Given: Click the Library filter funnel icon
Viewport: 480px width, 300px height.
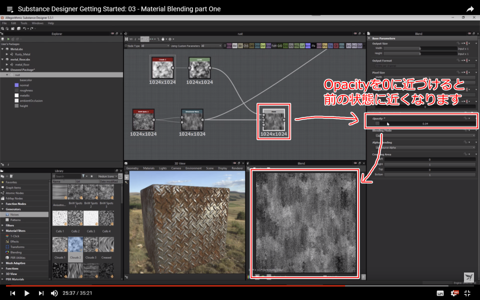Looking at the screenshot, I should tap(83, 176).
